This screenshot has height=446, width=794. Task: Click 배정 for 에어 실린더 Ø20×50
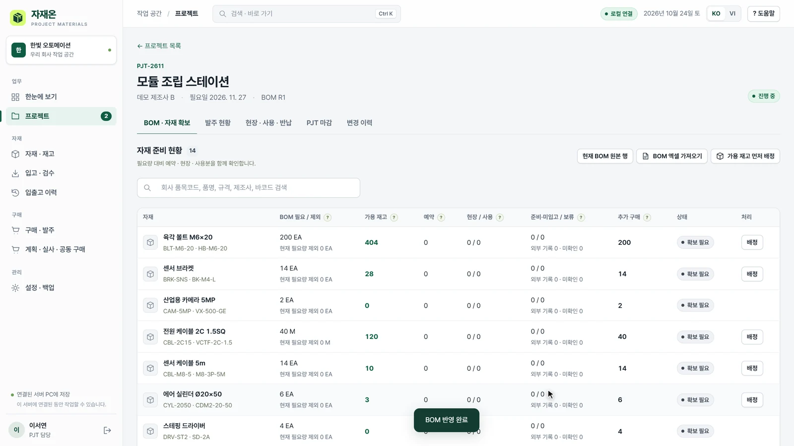(752, 400)
